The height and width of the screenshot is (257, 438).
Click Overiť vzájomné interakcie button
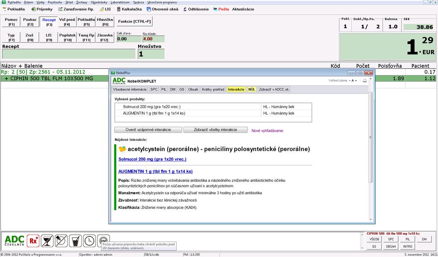point(148,130)
